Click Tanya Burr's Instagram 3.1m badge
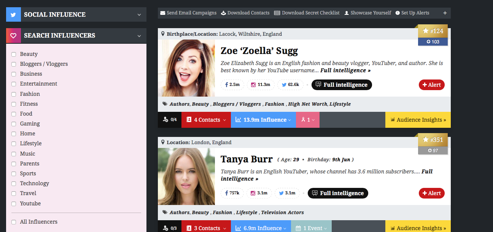 pyautogui.click(x=259, y=193)
